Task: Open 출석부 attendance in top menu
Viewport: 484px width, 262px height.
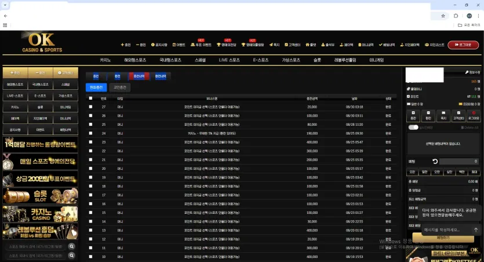Action: point(328,45)
